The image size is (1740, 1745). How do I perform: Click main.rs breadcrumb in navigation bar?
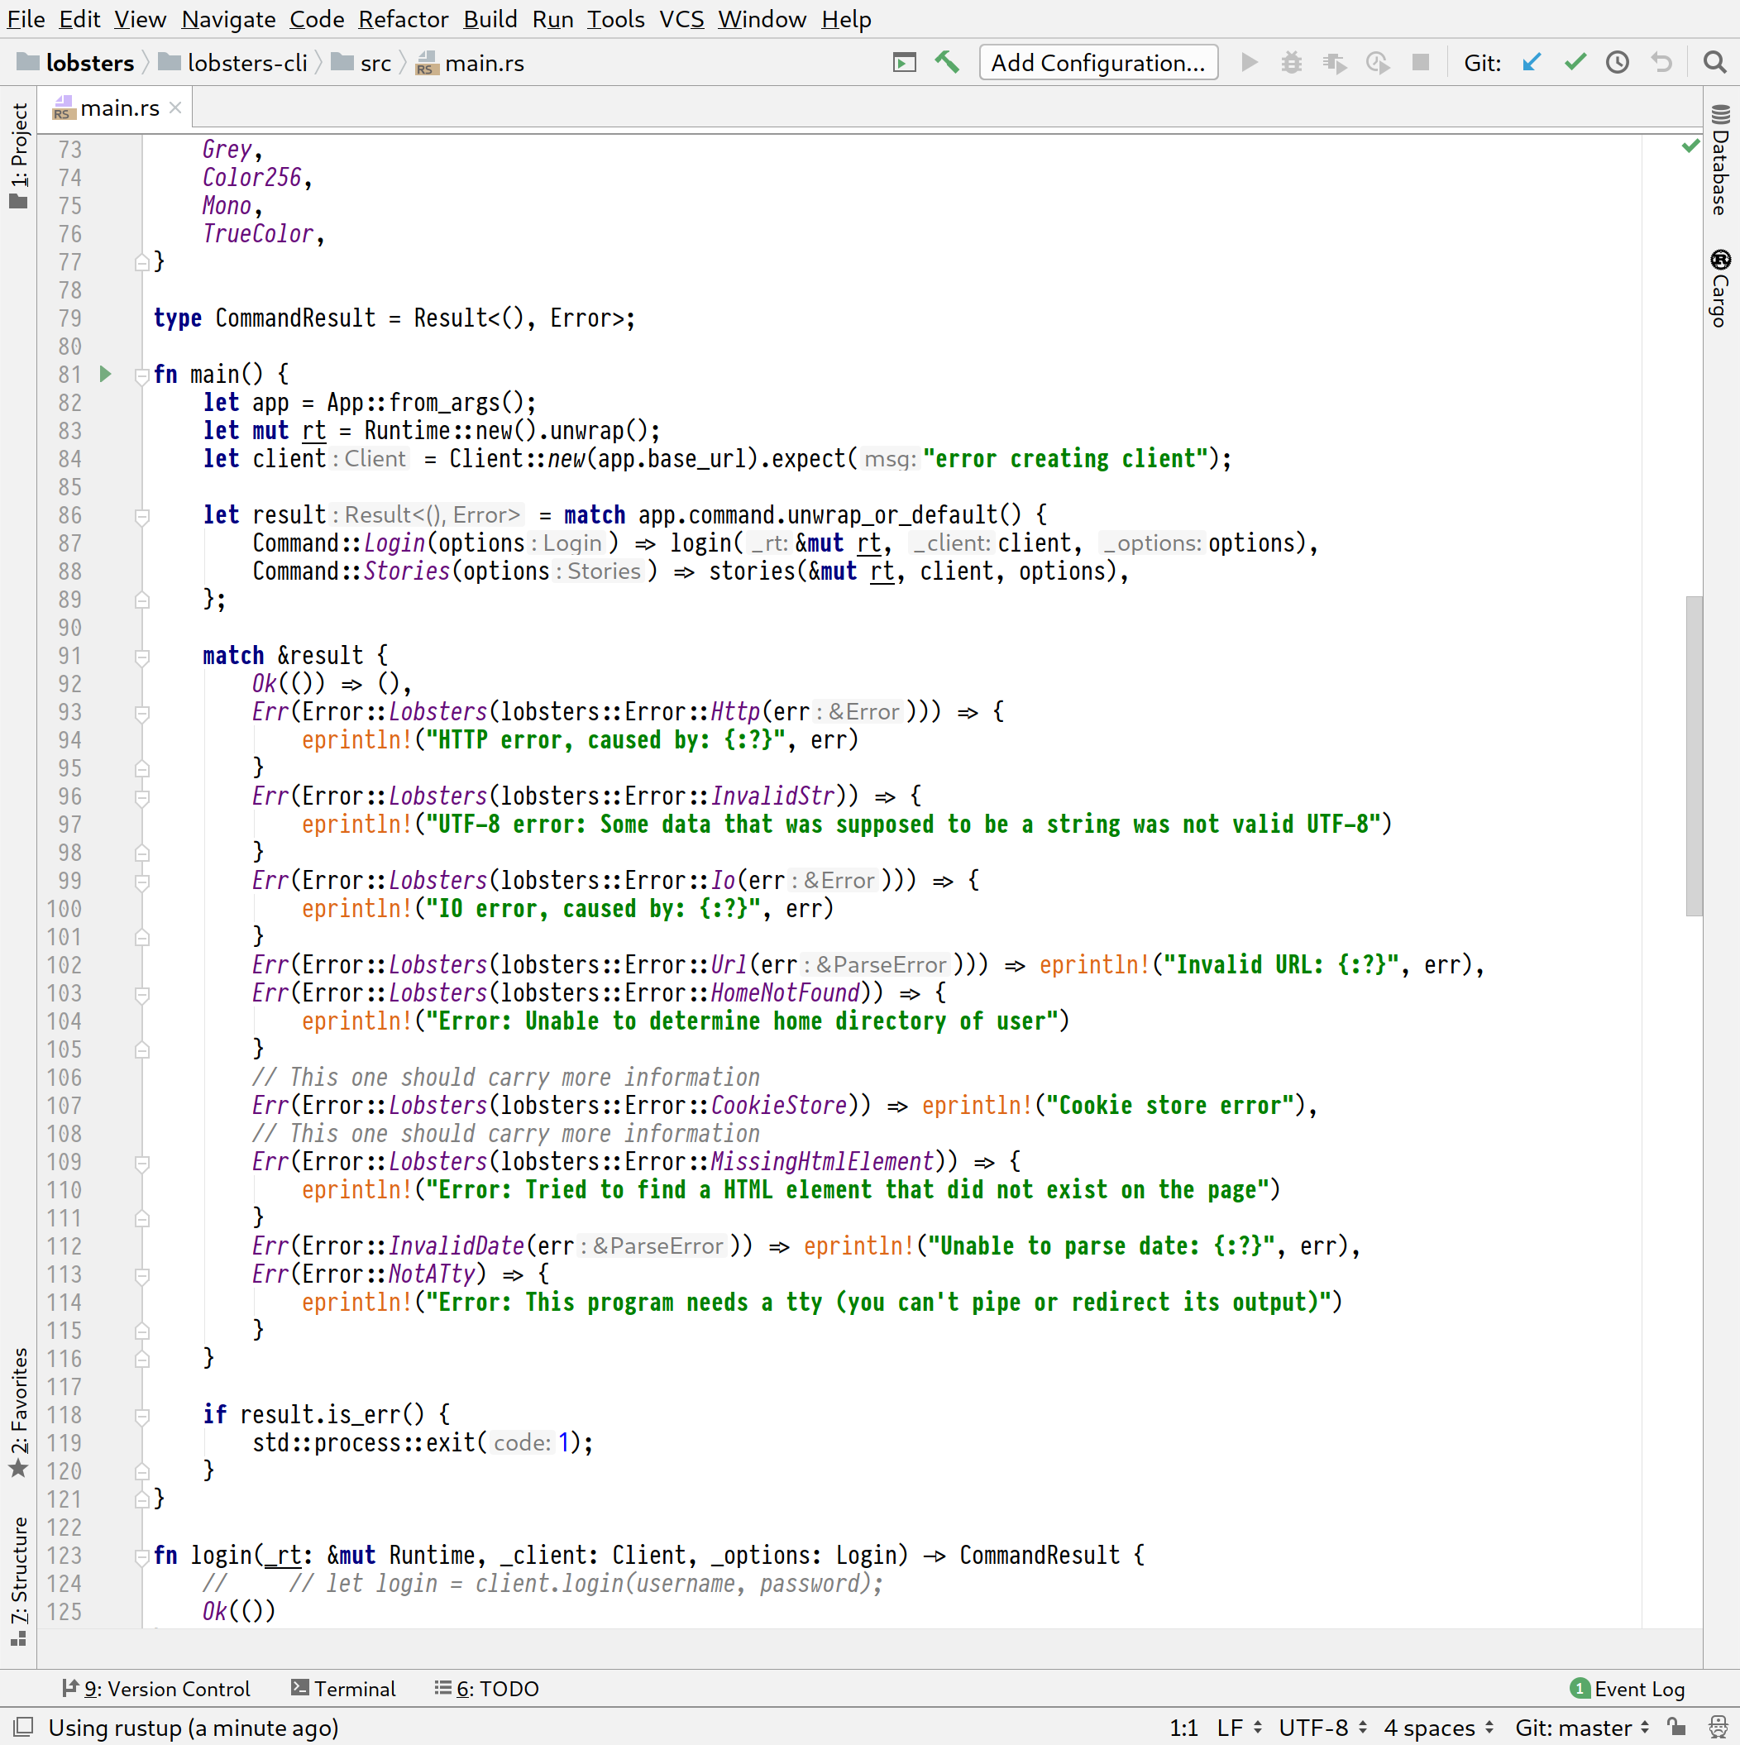[470, 62]
